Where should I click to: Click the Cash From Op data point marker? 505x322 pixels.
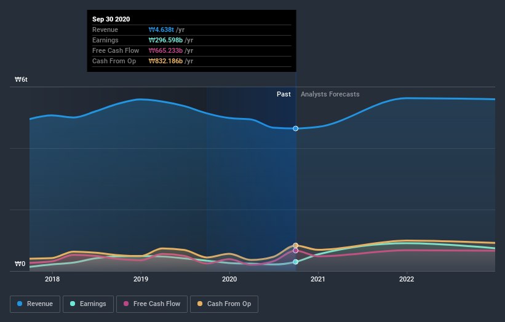point(295,245)
